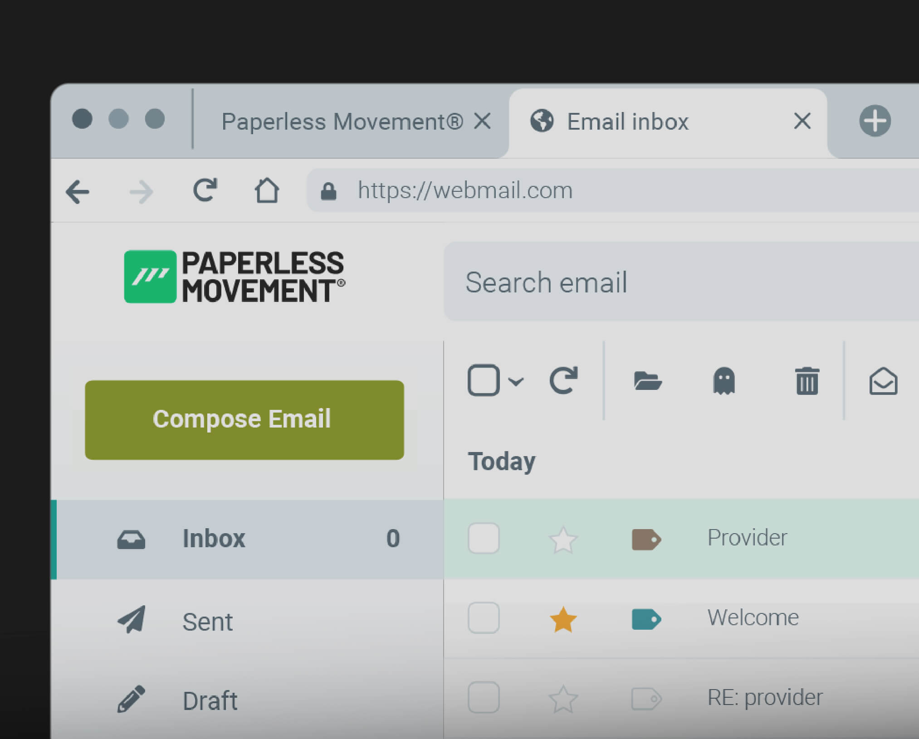Click the move to folder icon
919x739 pixels.
pos(647,381)
